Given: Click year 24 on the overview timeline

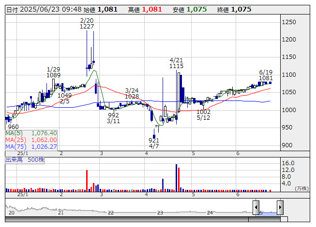Looking at the screenshot, I should tap(210, 213).
